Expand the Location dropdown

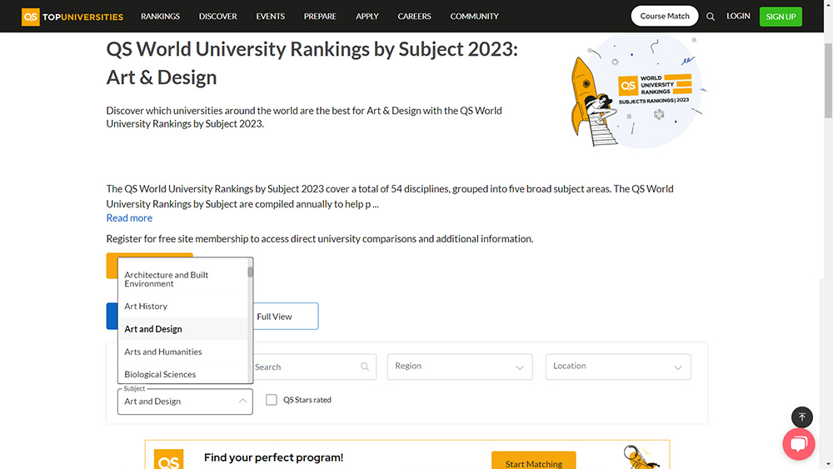pyautogui.click(x=618, y=367)
